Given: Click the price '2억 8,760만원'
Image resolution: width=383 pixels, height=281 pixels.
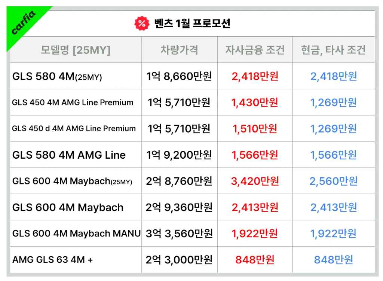Looking at the screenshot, I should [x=179, y=181].
